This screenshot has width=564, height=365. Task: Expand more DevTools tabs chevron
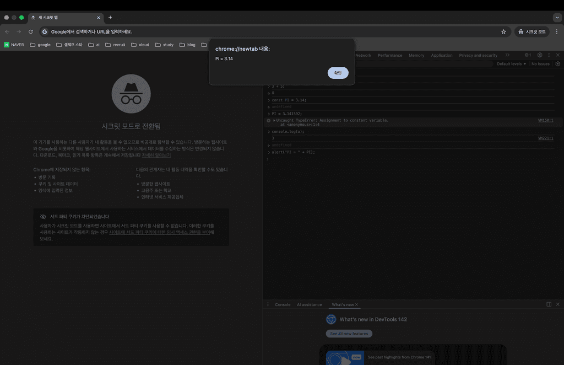pyautogui.click(x=507, y=55)
